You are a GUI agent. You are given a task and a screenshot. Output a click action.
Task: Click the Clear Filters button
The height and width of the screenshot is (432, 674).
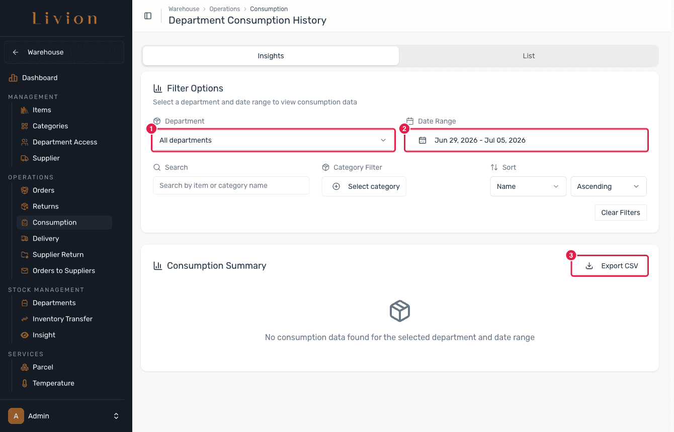tap(621, 212)
